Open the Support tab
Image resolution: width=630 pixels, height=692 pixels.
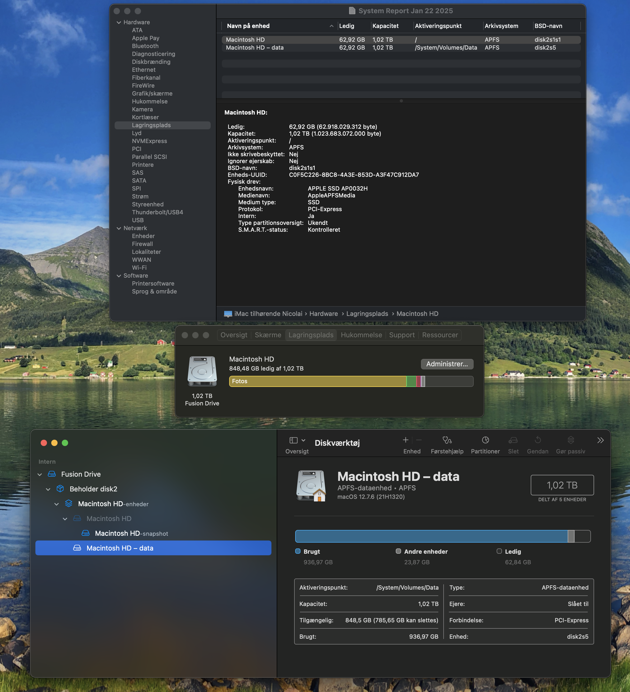point(402,335)
